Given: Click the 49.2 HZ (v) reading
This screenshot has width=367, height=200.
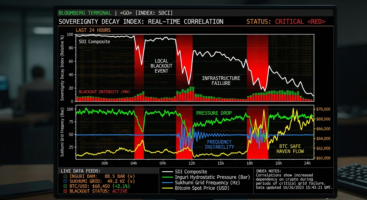Looking at the screenshot, I should [x=121, y=181].
